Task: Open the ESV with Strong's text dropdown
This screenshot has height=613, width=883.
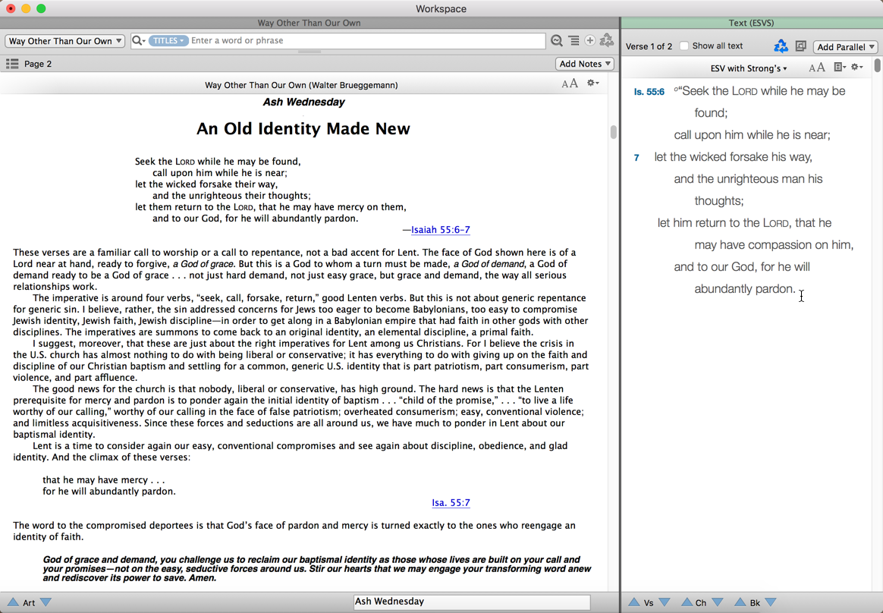Action: (x=749, y=68)
